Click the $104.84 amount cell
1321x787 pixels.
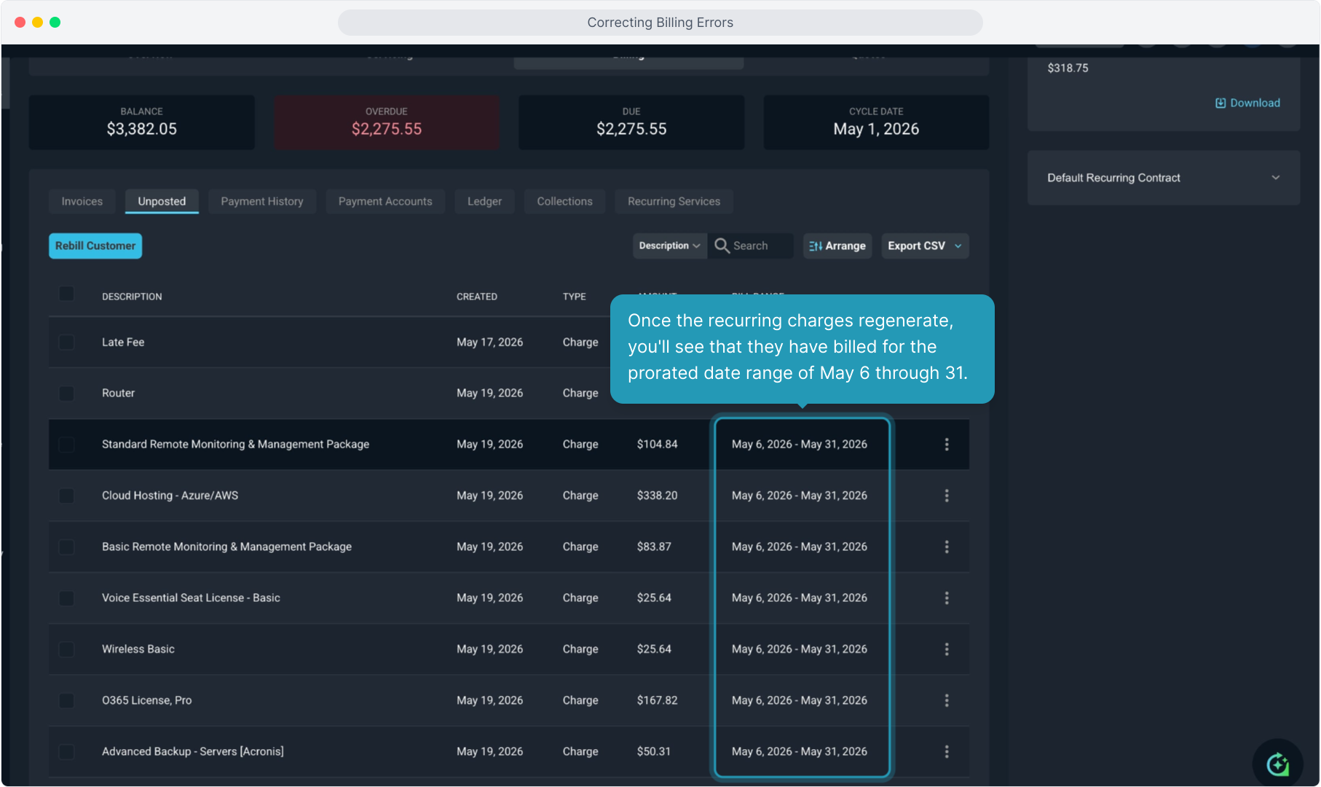click(x=657, y=445)
